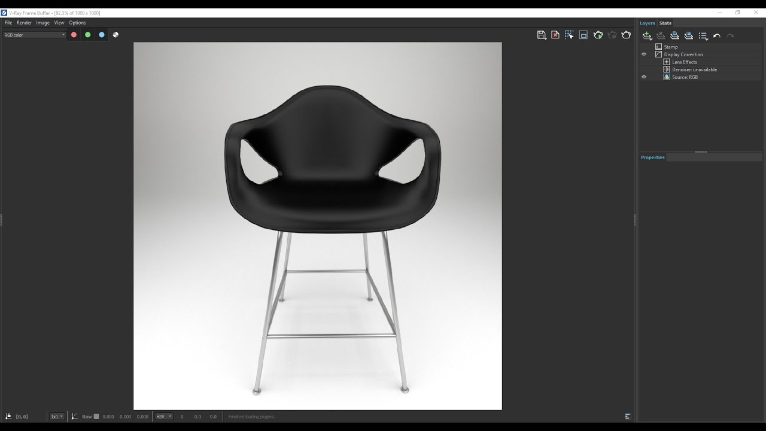The height and width of the screenshot is (431, 766).
Task: Open the HSV color mode dropdown
Action: [x=164, y=416]
